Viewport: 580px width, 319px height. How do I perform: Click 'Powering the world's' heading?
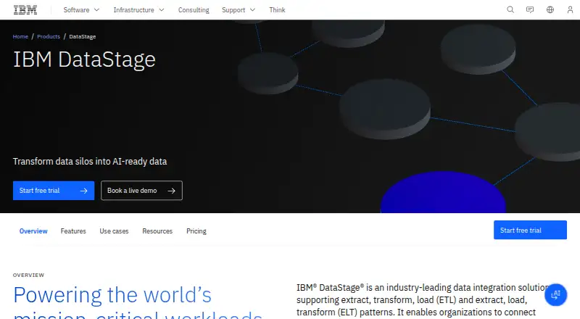(x=112, y=295)
